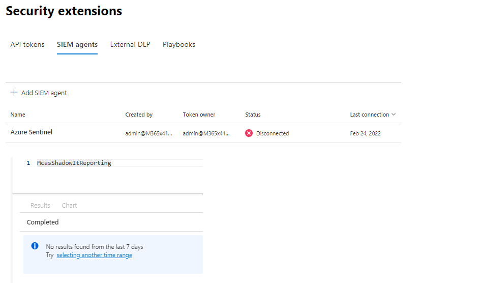Screen dimensions: 481x283
Task: Click the red Disconnected status icon
Action: [x=249, y=133]
